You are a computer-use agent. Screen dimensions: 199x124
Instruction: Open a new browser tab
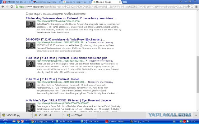[125, 2]
